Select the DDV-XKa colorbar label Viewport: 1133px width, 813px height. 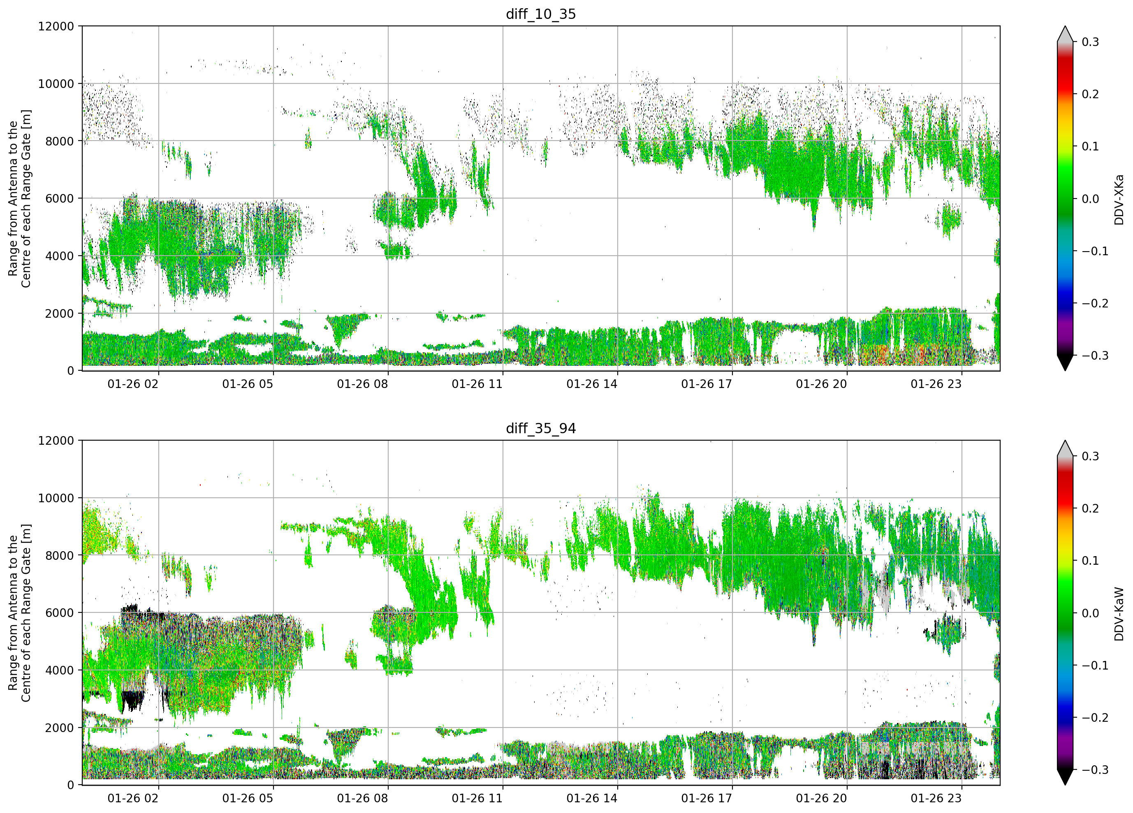(1119, 200)
